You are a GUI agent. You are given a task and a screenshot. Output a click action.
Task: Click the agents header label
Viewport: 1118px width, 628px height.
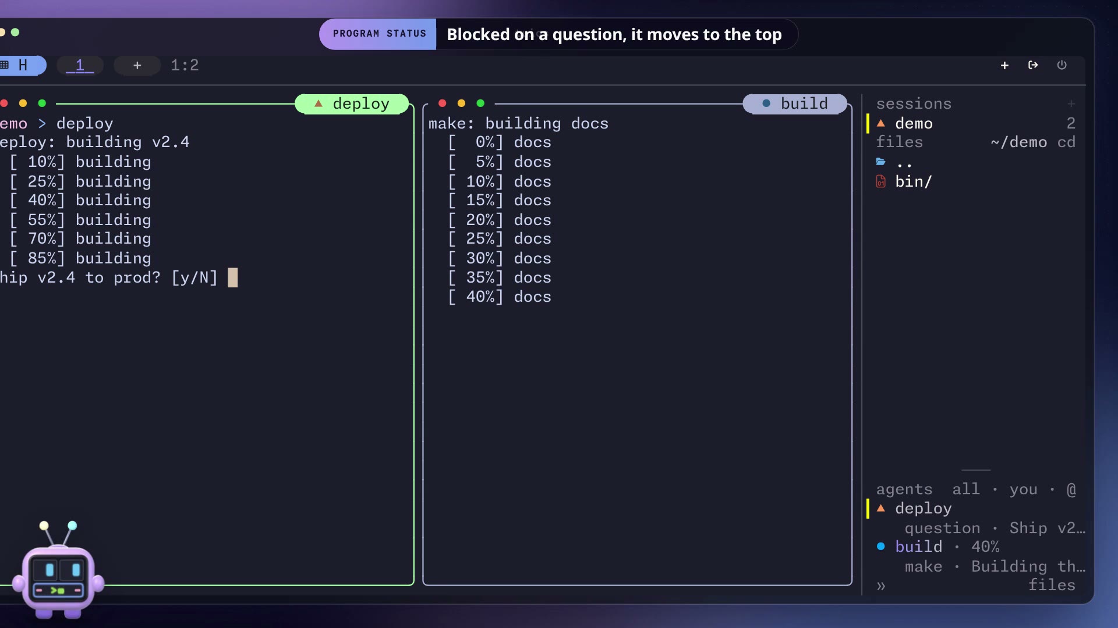click(x=904, y=490)
